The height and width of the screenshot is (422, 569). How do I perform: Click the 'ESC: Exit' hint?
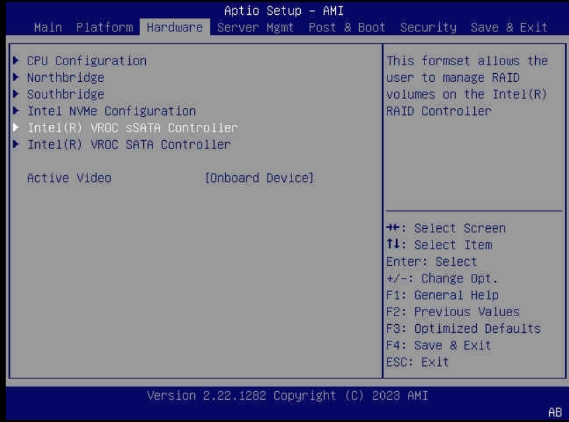pos(417,362)
